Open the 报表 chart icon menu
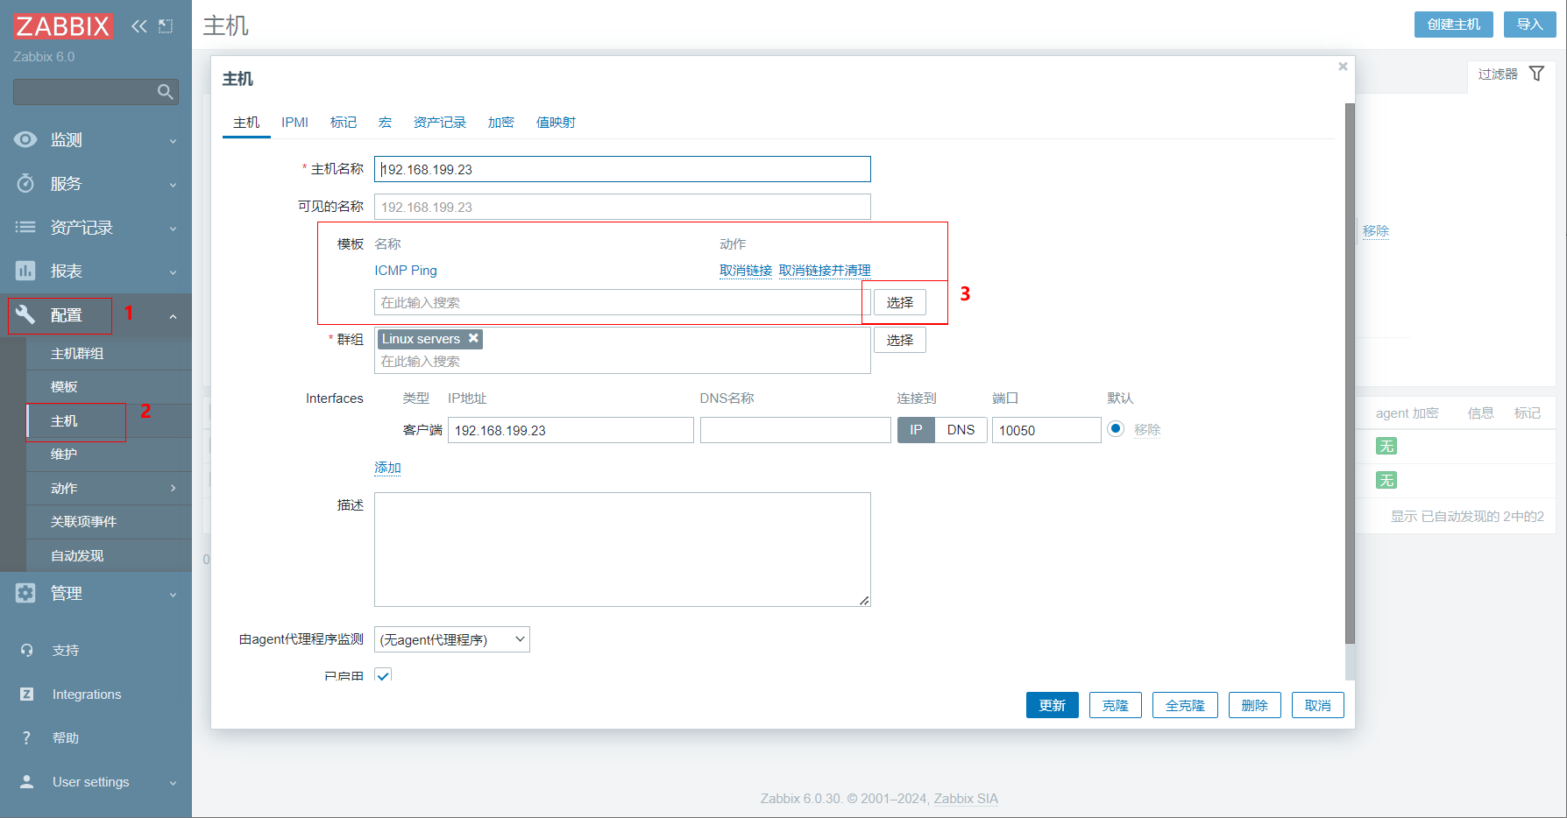 [25, 271]
